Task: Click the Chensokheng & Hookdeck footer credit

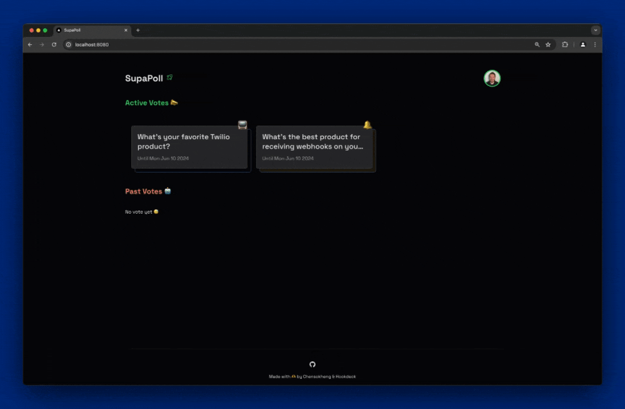Action: (329, 377)
